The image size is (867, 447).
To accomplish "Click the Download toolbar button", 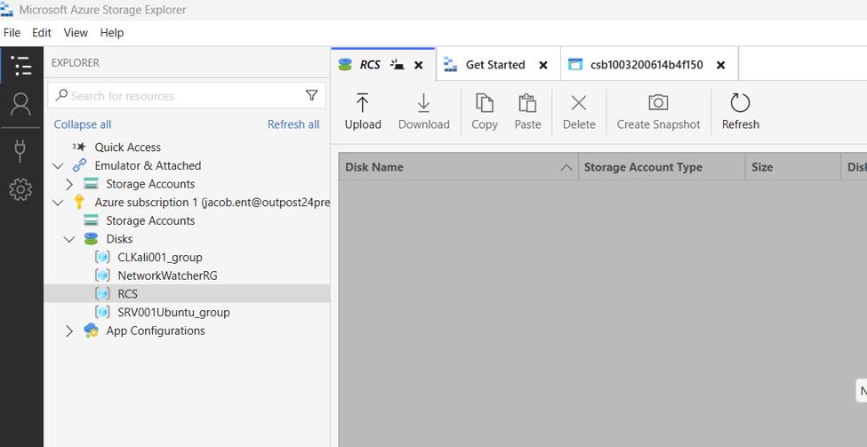I will point(423,112).
